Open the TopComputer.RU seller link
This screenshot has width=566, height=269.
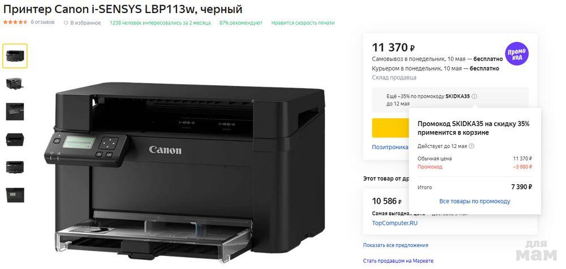395,223
